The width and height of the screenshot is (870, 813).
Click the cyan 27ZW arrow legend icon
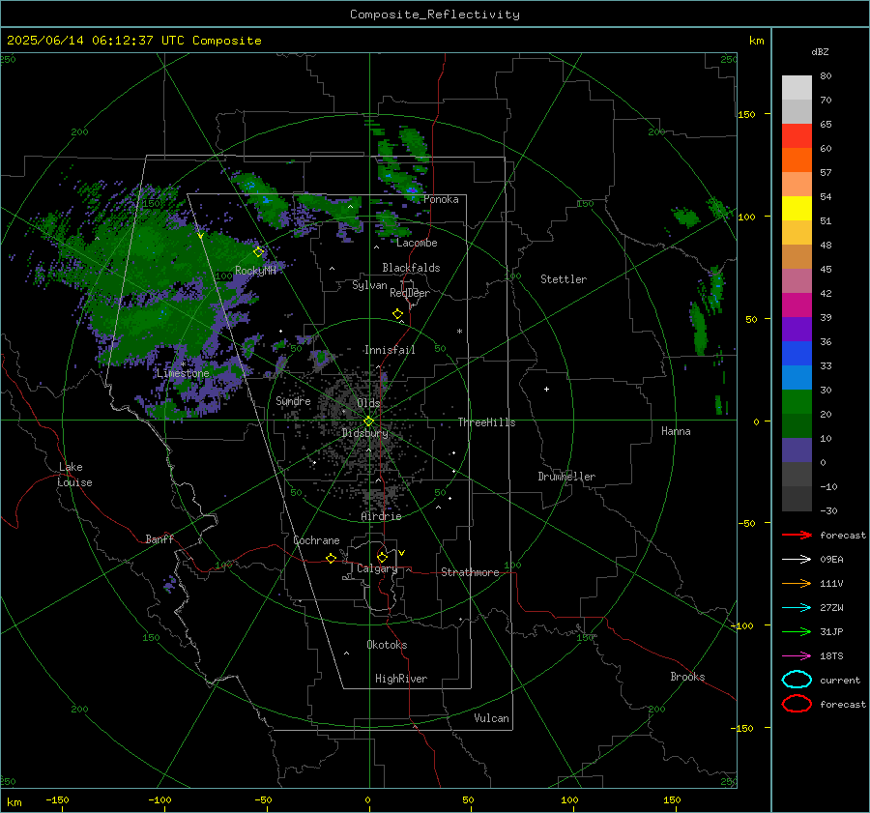(x=797, y=607)
